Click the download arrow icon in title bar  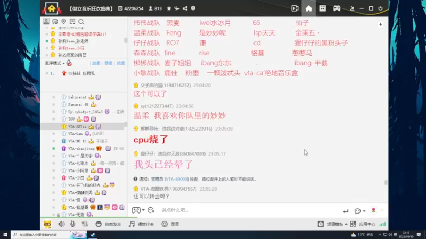[352, 8]
